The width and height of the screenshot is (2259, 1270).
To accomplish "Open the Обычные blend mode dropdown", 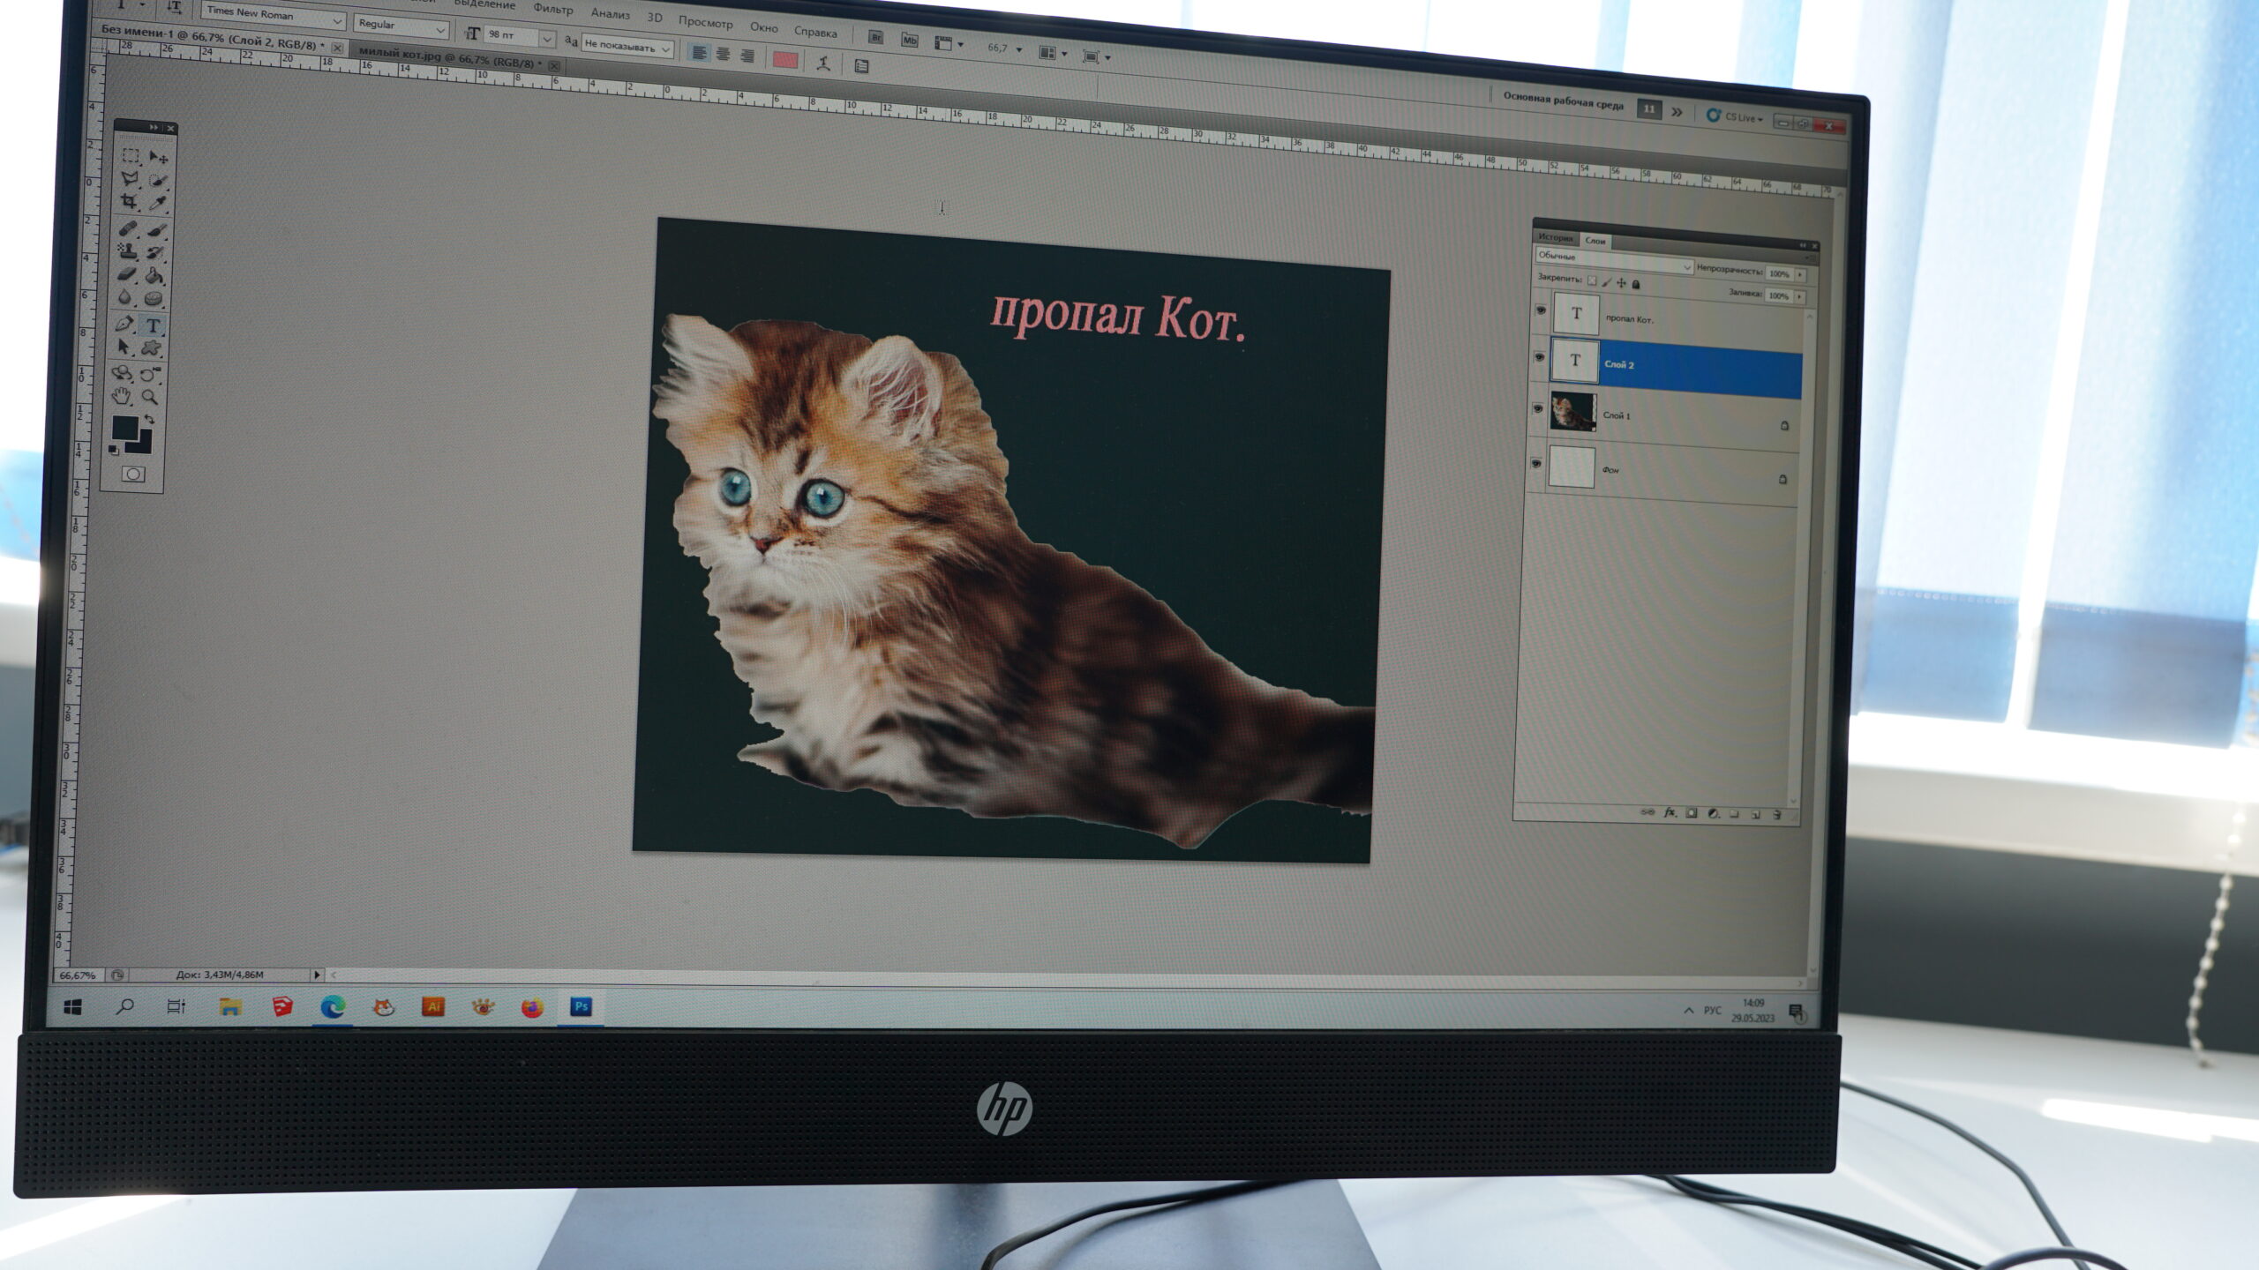I will coord(1686,266).
